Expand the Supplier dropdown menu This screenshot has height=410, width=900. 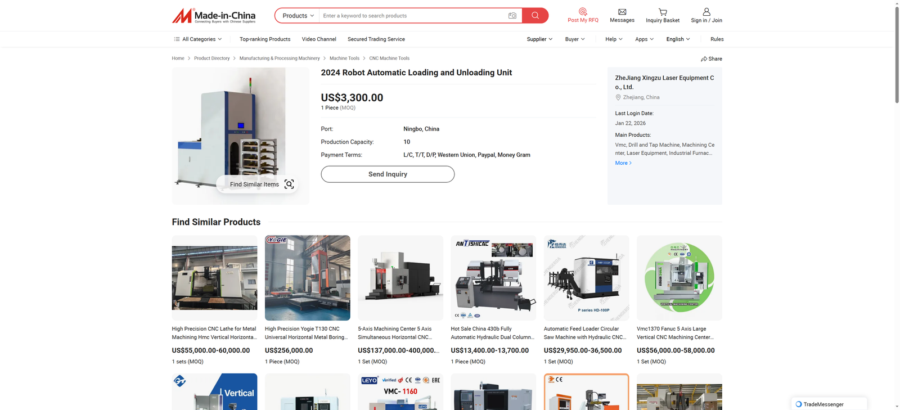coord(539,39)
